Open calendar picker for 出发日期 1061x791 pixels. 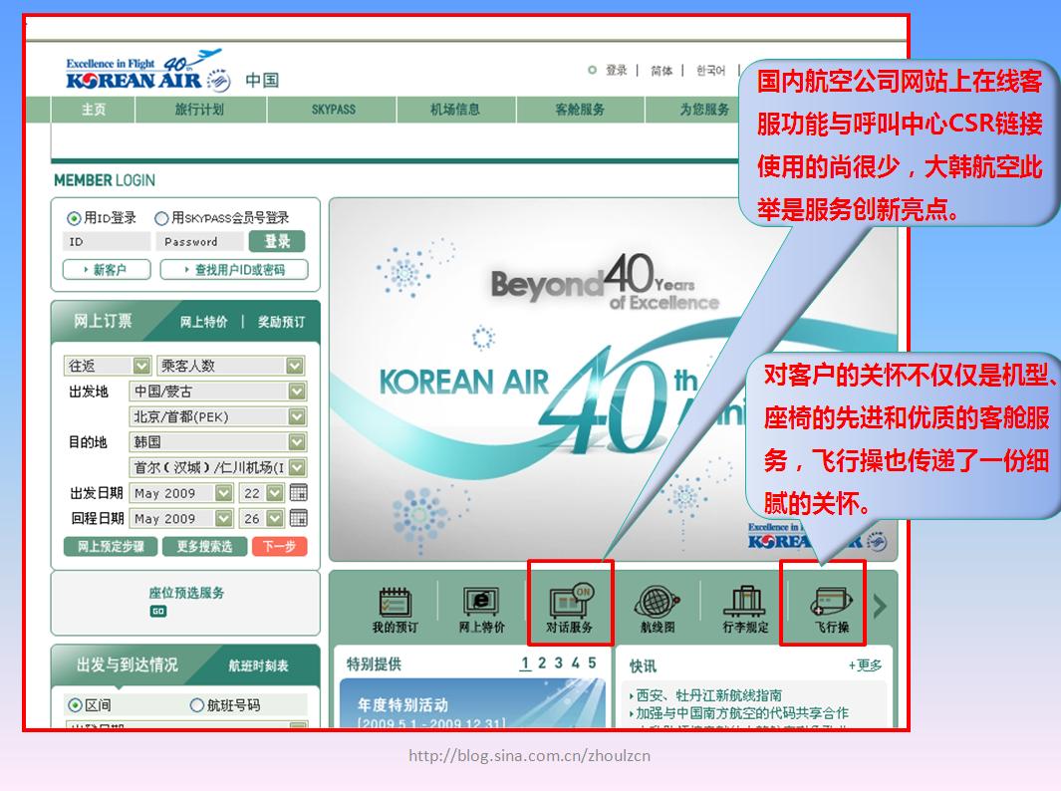(x=299, y=492)
